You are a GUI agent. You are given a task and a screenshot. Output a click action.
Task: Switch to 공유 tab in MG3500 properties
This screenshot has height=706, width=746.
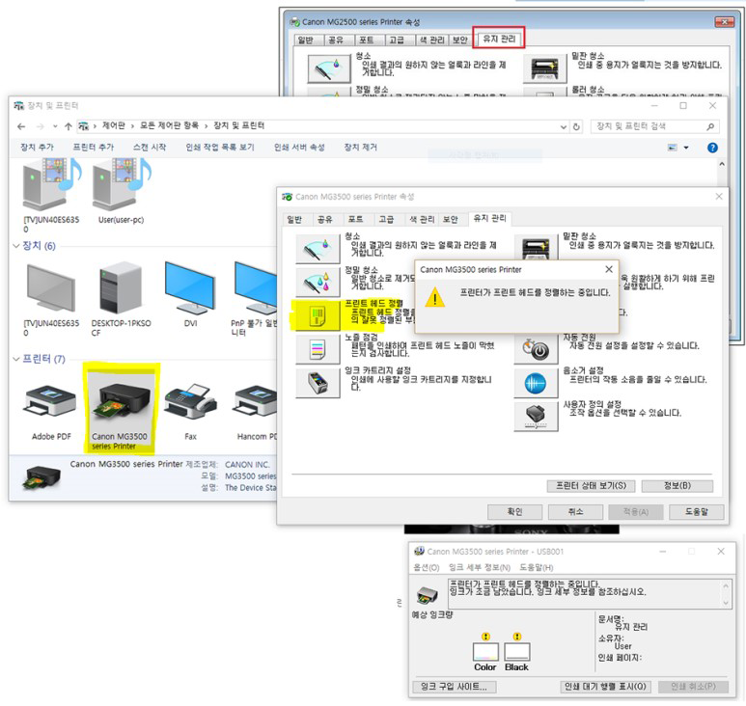pyautogui.click(x=325, y=219)
